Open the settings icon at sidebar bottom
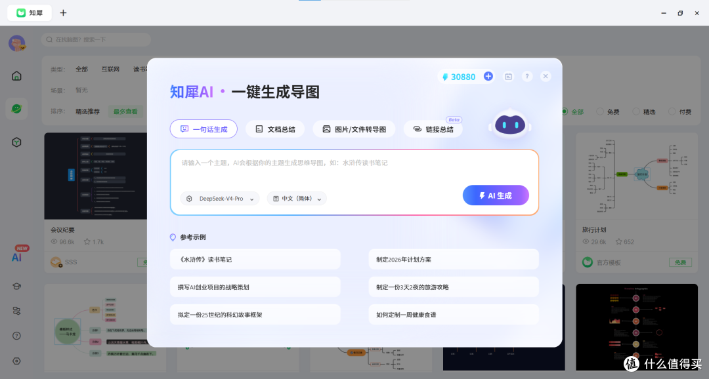This screenshot has height=379, width=709. [x=16, y=361]
